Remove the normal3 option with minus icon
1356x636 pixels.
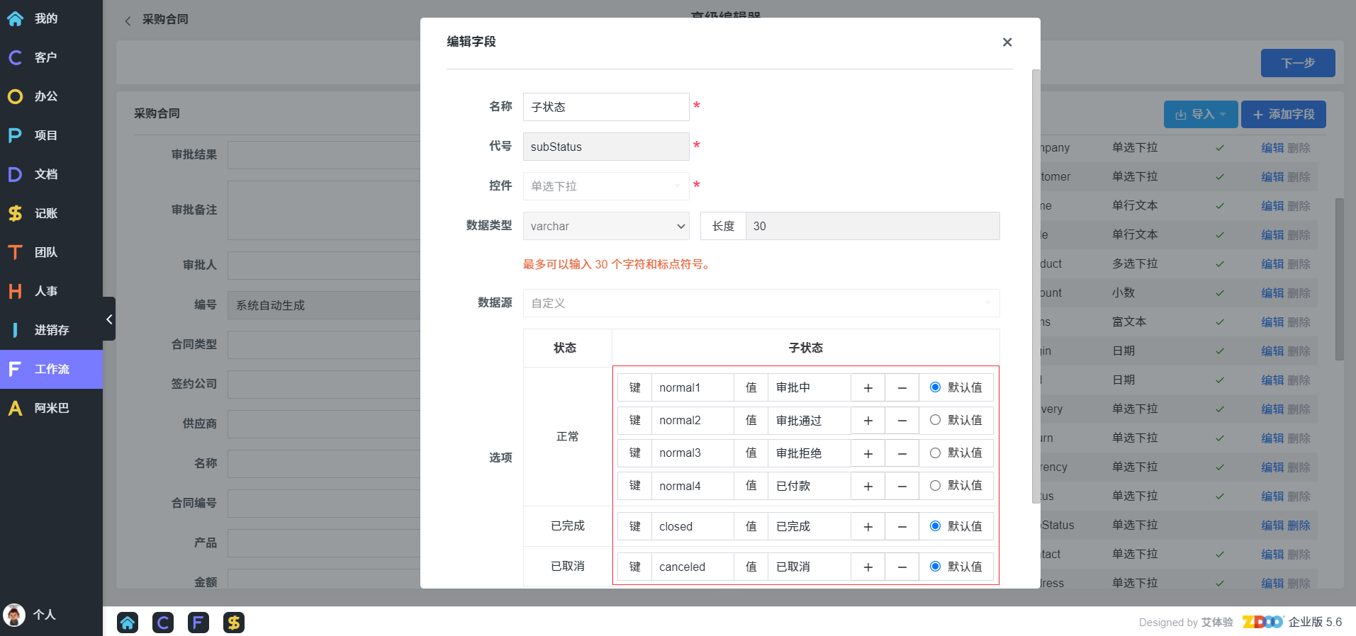click(902, 453)
